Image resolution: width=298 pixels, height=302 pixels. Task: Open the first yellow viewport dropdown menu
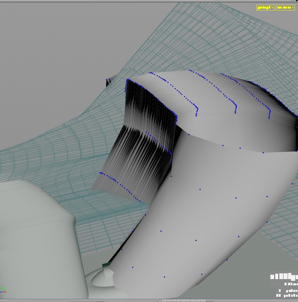tap(265, 8)
